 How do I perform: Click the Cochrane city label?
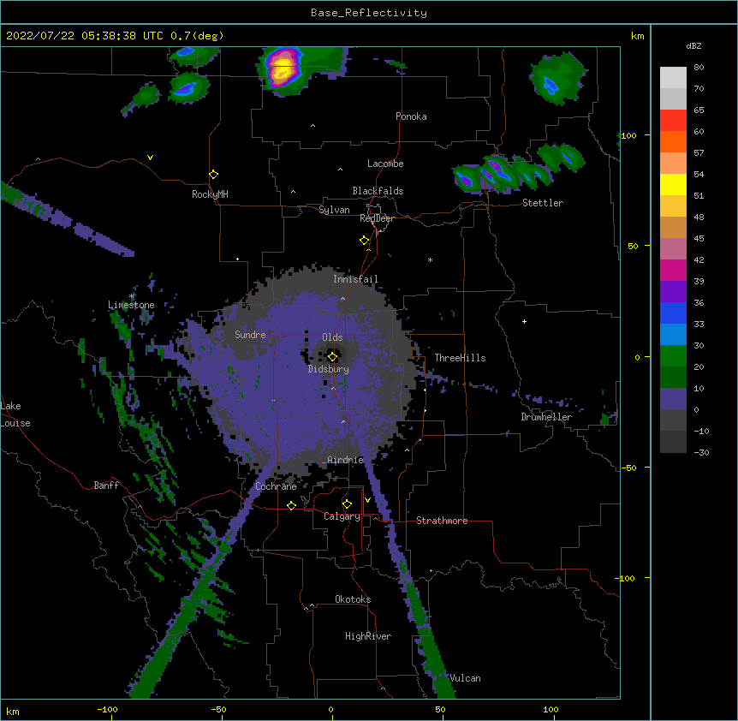[x=276, y=486]
